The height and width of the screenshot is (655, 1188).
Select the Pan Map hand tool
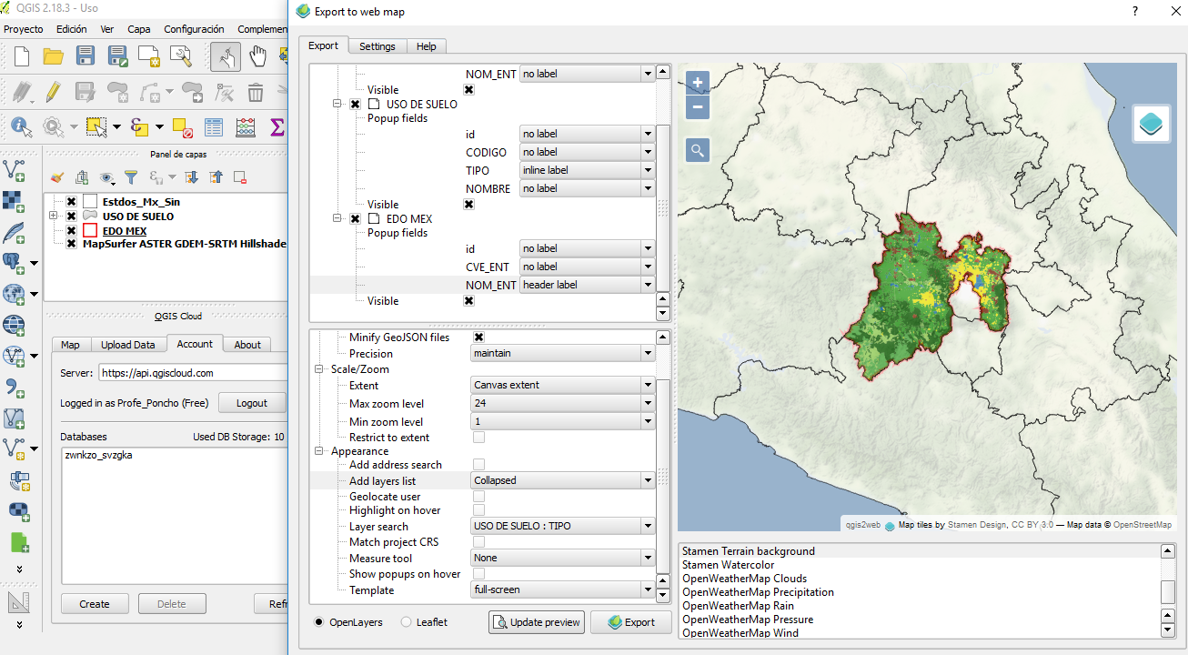(258, 56)
